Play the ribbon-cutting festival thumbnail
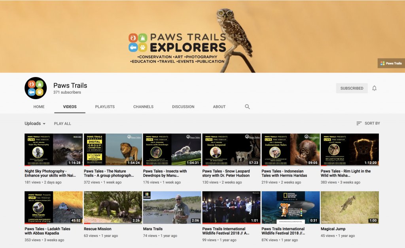Image resolution: width=405 pixels, height=248 pixels. coord(231,207)
